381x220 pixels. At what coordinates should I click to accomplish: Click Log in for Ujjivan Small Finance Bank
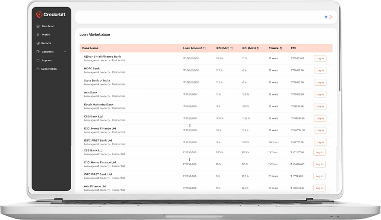320,58
